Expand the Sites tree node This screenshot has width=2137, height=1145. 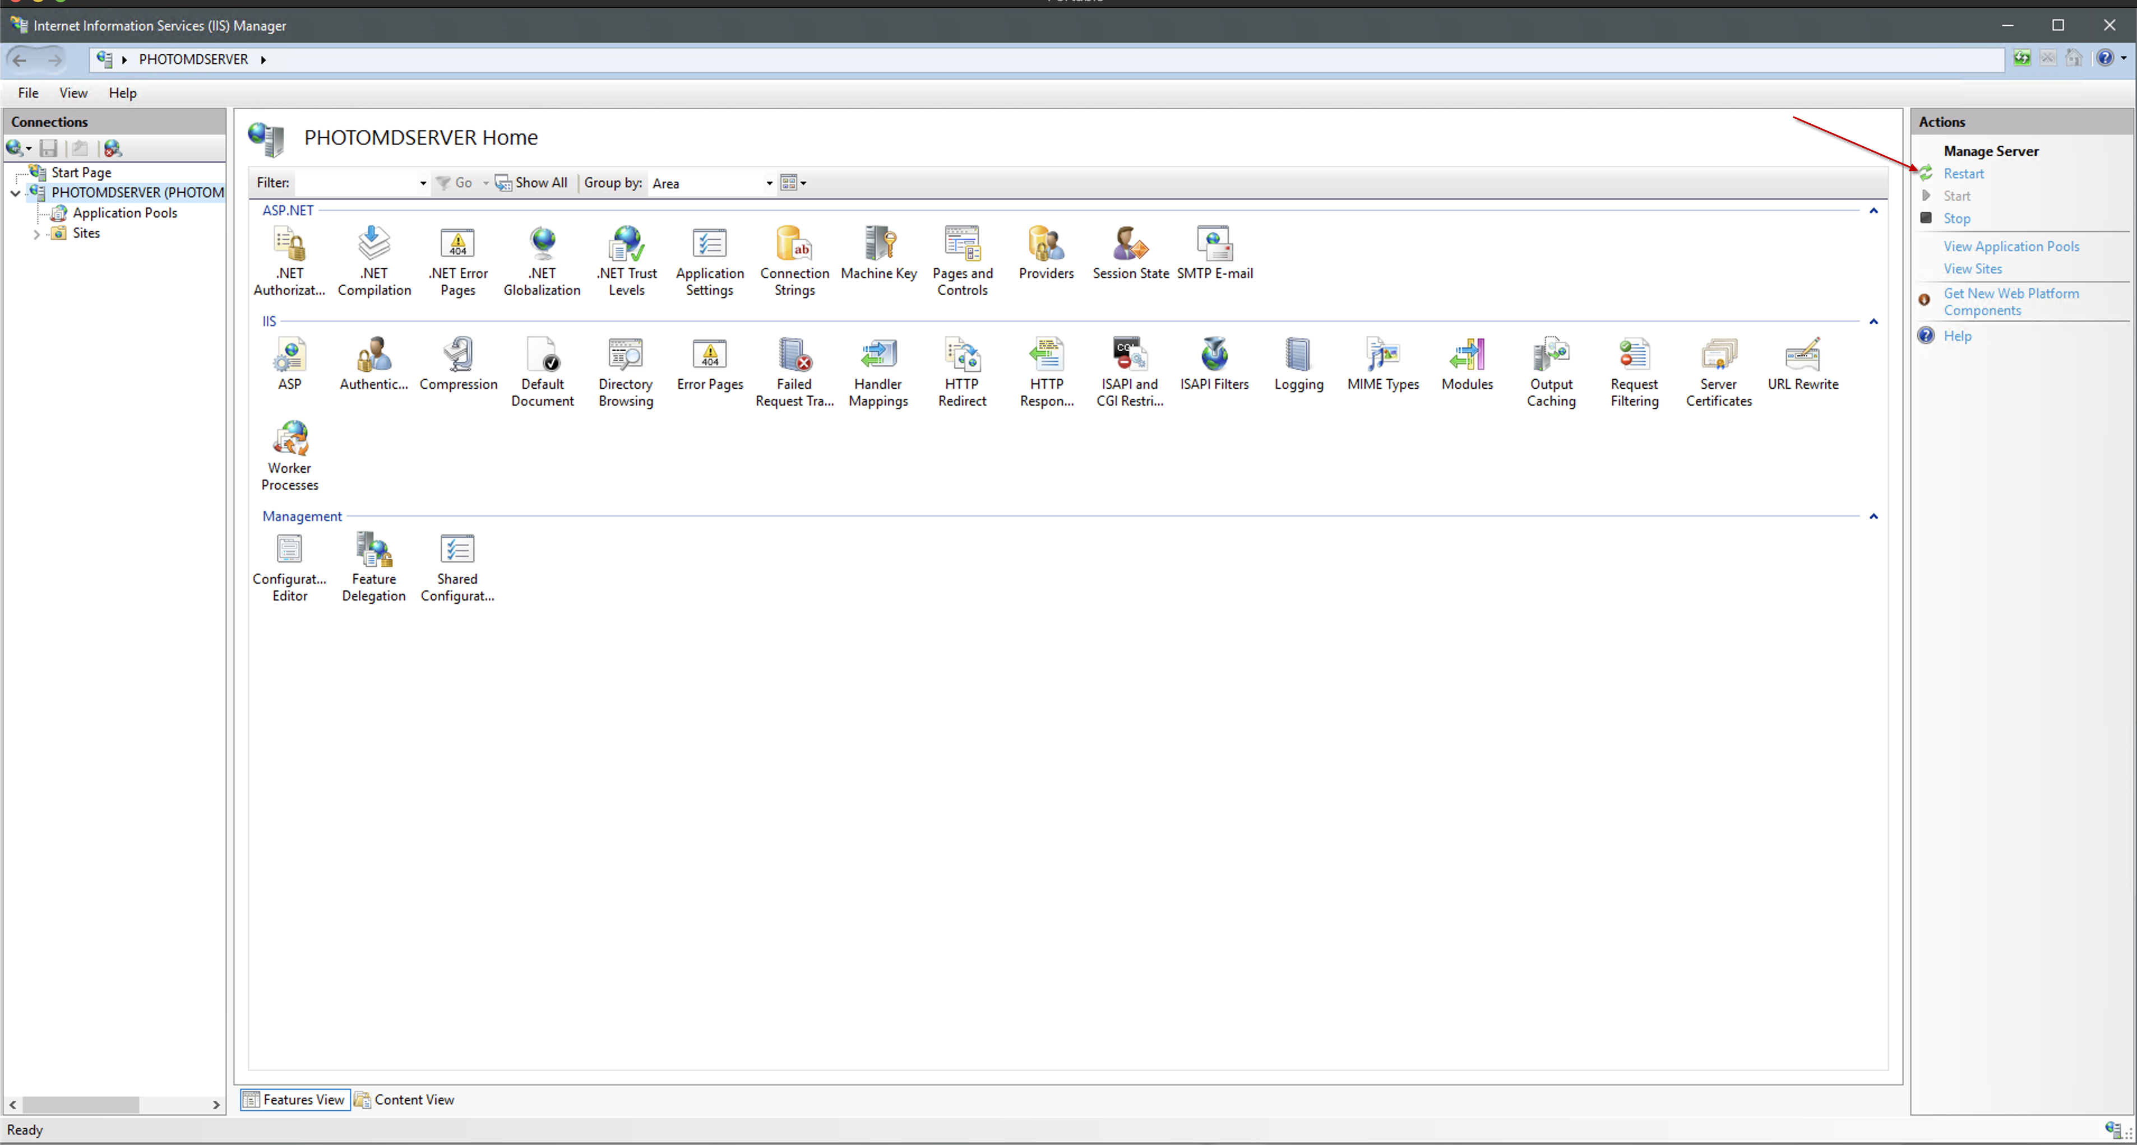pos(36,235)
